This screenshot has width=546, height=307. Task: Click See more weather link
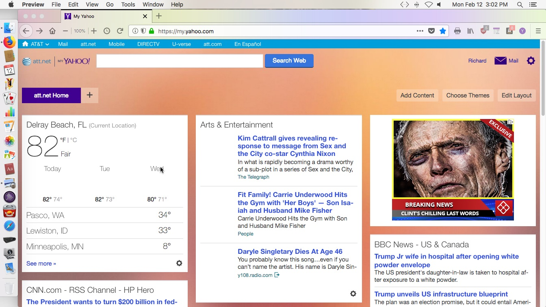point(41,264)
